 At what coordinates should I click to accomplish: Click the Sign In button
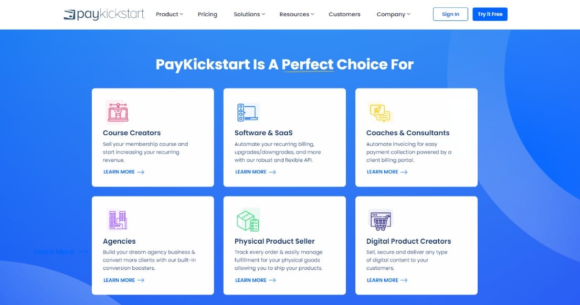[x=450, y=14]
